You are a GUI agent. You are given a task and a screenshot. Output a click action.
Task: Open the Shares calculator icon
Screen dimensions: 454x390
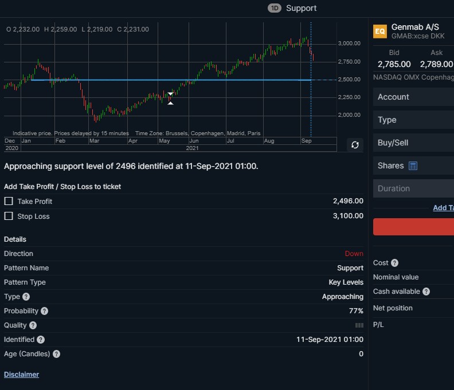click(413, 166)
